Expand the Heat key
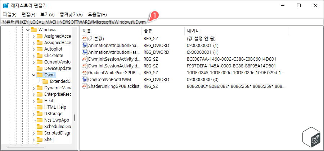Screen dimensions: 324x151 pos(34,101)
